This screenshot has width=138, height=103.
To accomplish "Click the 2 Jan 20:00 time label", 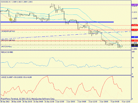I will pyautogui.click(x=71, y=102).
